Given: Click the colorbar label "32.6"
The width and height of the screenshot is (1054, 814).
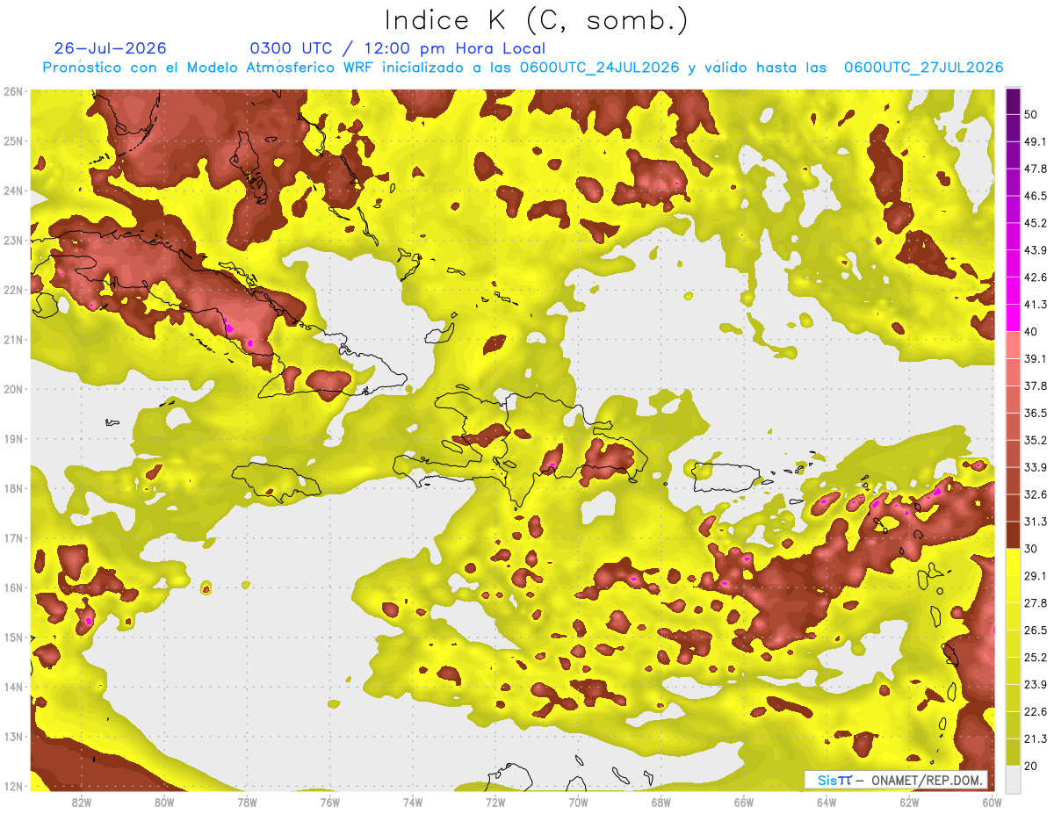Looking at the screenshot, I should 1036,494.
